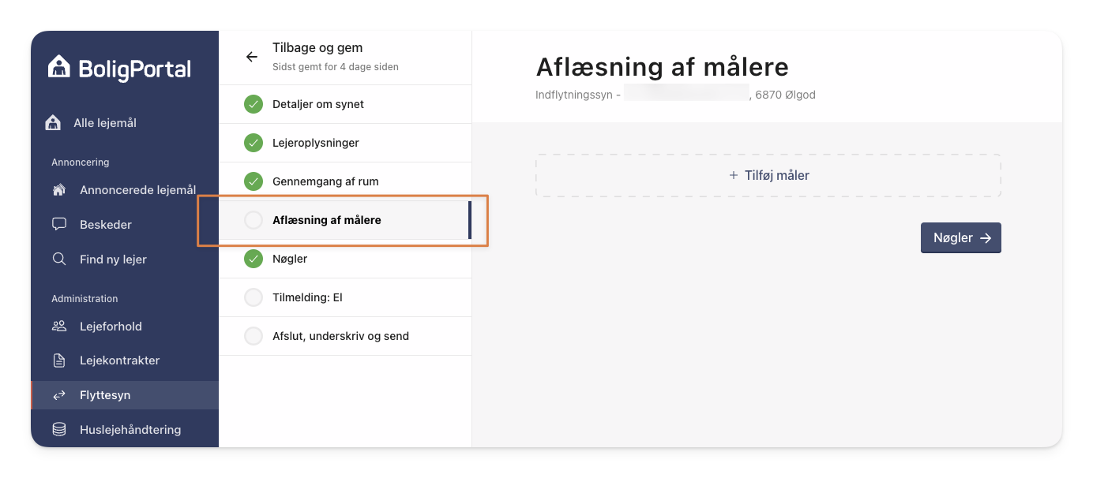Open the Gennemgang af rum step

345,181
